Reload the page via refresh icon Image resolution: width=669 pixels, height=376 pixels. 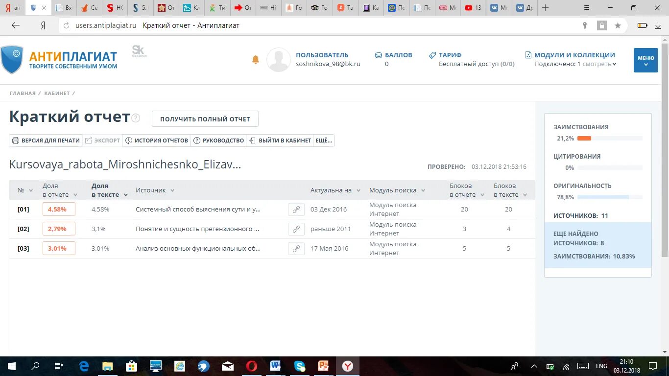67,25
